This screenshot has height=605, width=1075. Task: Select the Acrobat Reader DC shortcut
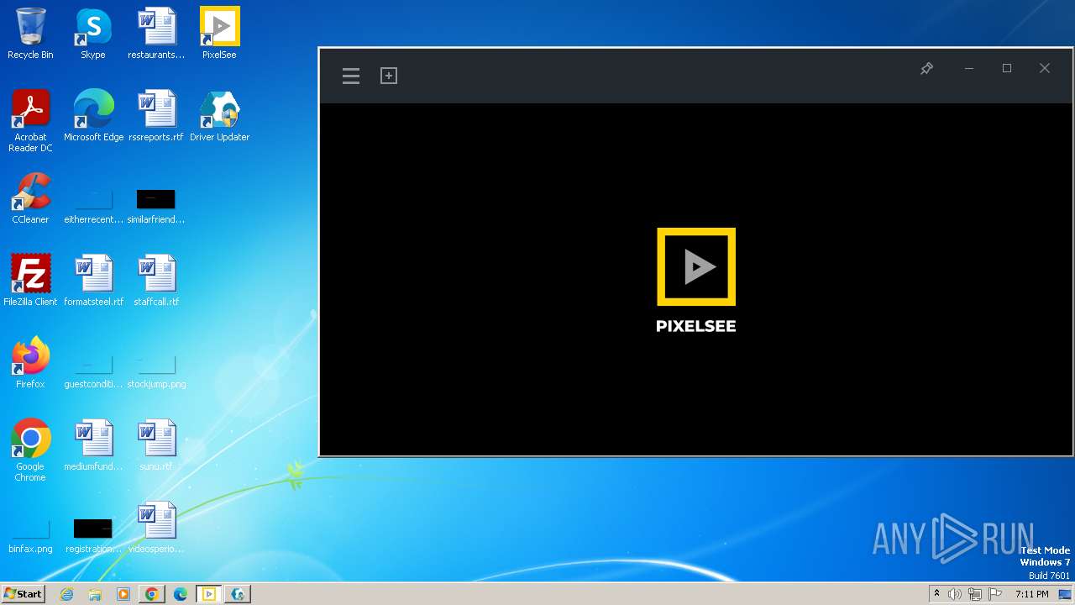pos(30,121)
